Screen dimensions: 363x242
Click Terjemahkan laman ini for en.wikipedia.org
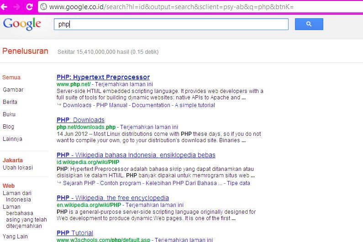pos(154,205)
